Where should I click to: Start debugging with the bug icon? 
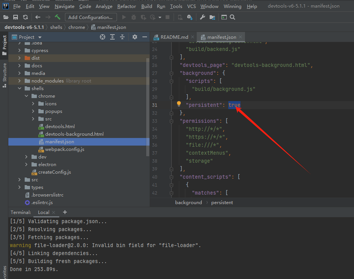(133, 17)
